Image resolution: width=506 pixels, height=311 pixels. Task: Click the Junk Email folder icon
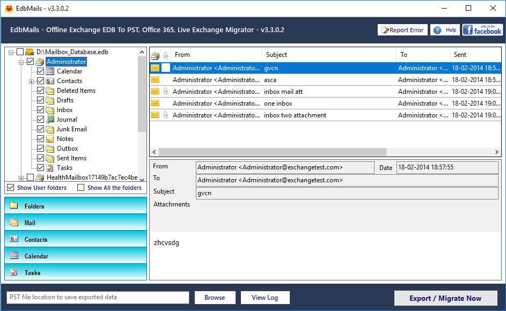point(50,129)
